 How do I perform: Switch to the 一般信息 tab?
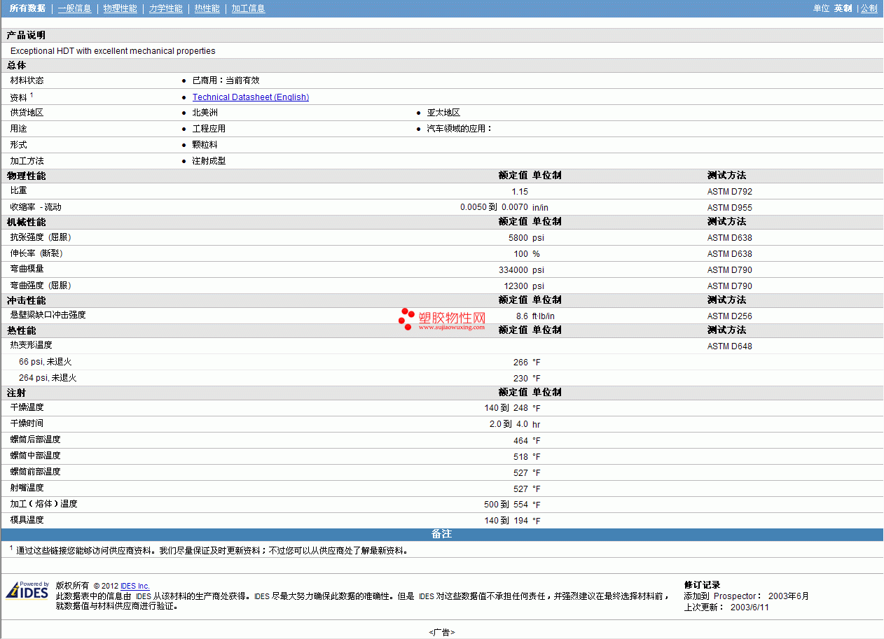pos(74,8)
